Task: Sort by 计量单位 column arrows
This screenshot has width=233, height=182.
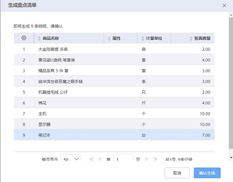Action: 143,39
